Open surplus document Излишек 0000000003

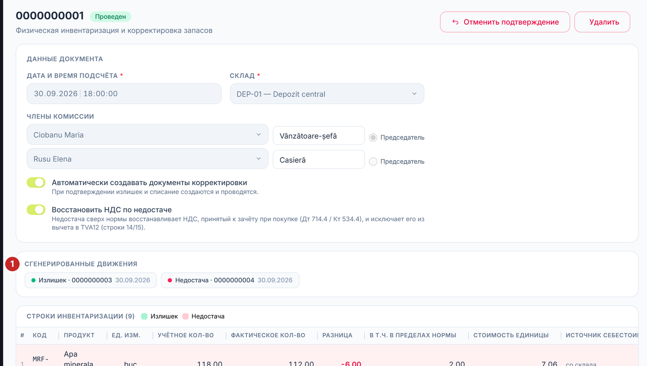91,281
